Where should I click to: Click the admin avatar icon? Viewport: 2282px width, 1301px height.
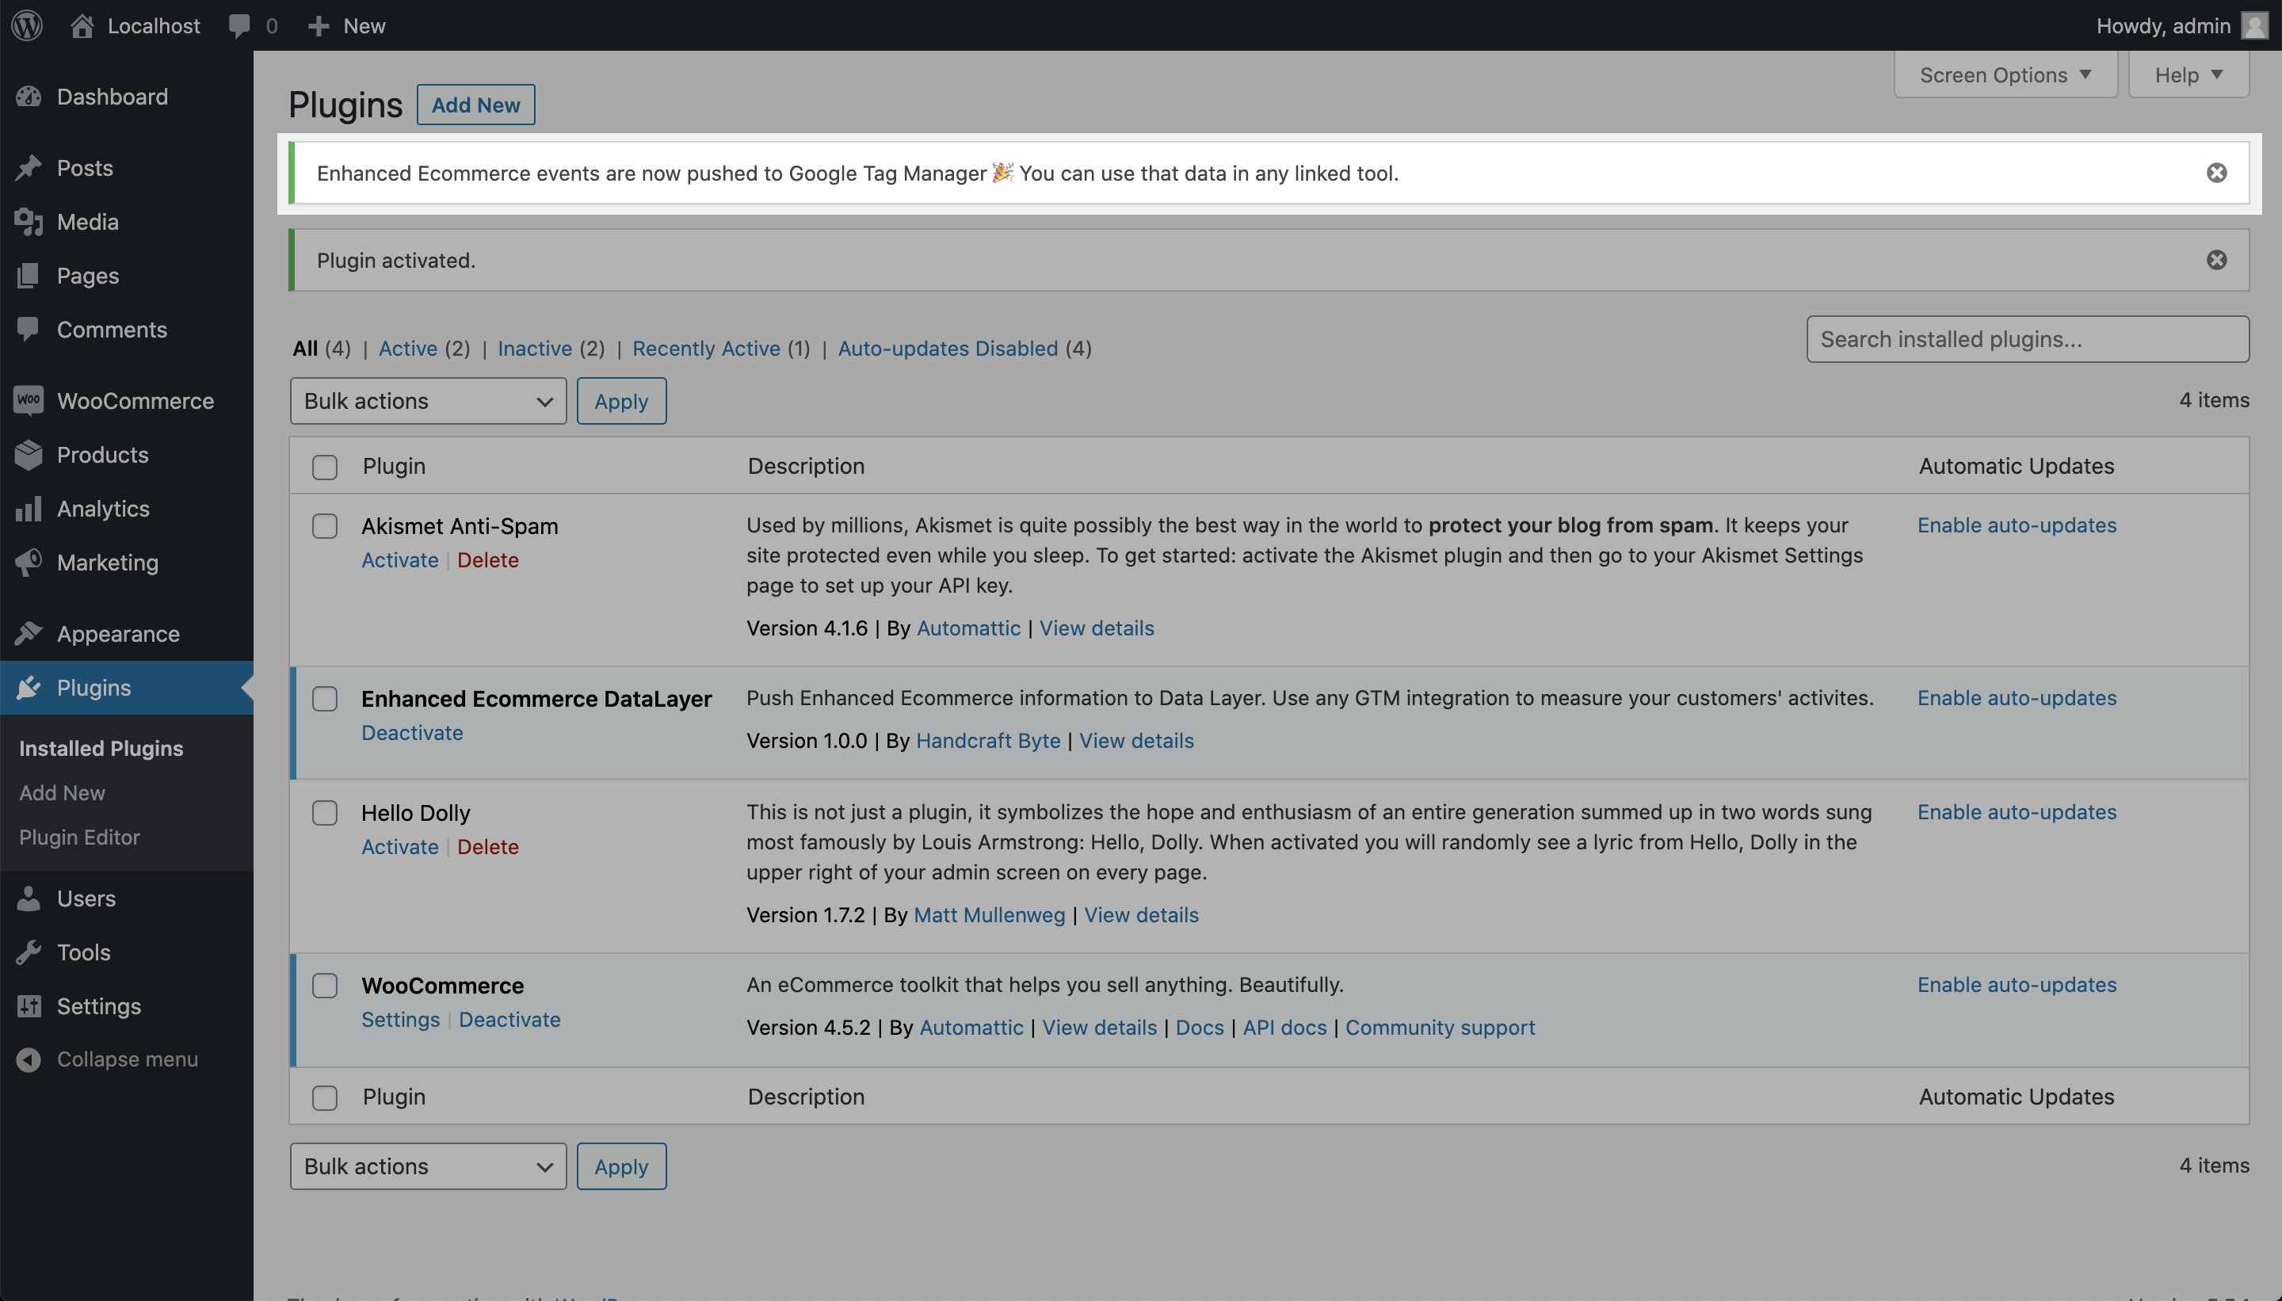[2255, 25]
